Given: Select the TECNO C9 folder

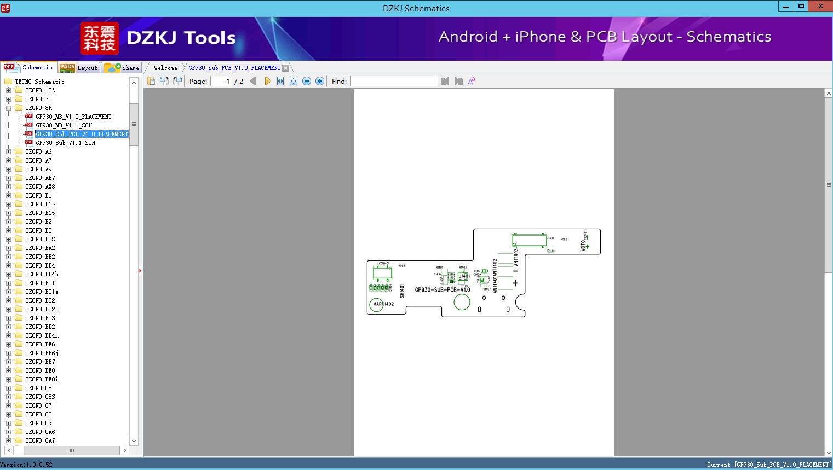Looking at the screenshot, I should (38, 423).
